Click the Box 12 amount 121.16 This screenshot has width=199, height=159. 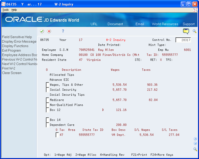point(121,110)
